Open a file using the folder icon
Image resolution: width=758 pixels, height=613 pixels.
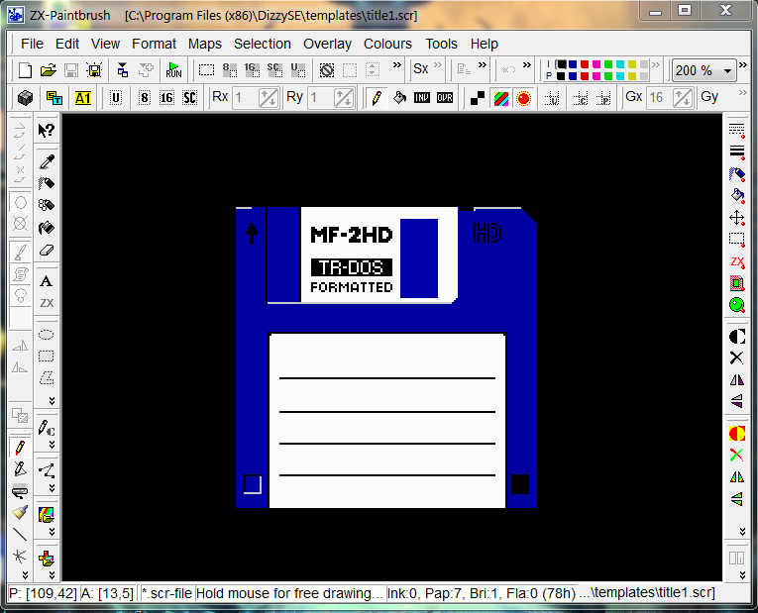pos(48,70)
